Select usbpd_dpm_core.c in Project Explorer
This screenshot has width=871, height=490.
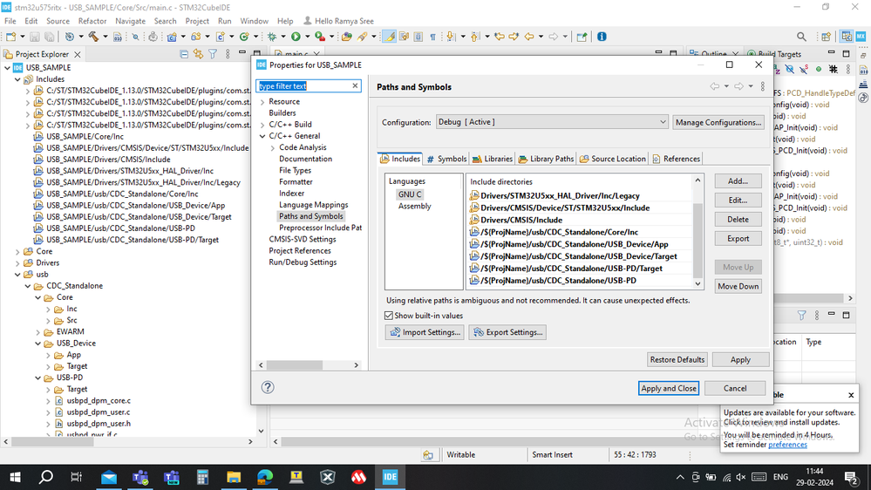[99, 400]
